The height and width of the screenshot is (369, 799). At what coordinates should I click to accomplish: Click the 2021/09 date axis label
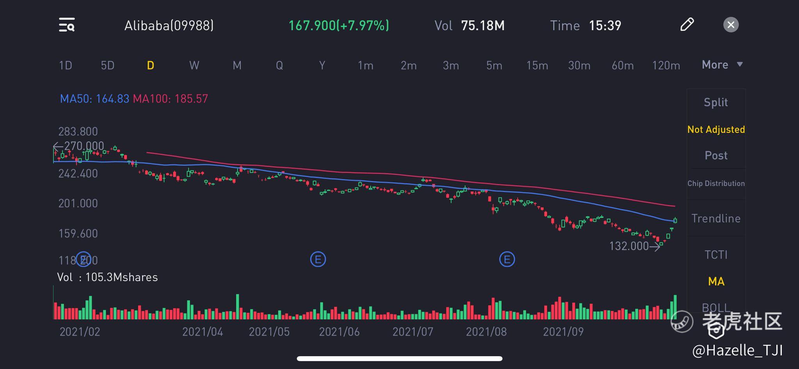coord(563,332)
